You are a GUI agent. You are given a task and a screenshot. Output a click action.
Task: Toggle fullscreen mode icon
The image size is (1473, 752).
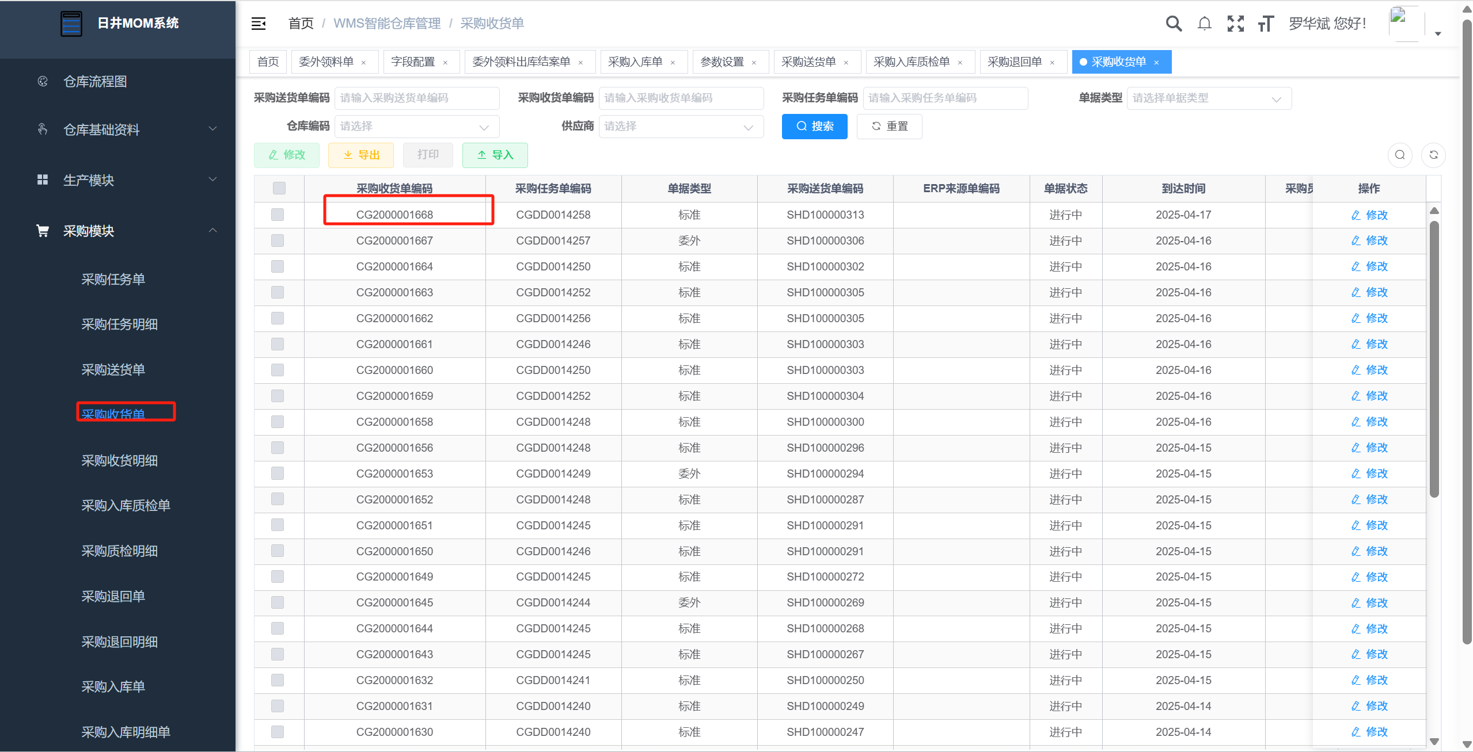coord(1236,24)
